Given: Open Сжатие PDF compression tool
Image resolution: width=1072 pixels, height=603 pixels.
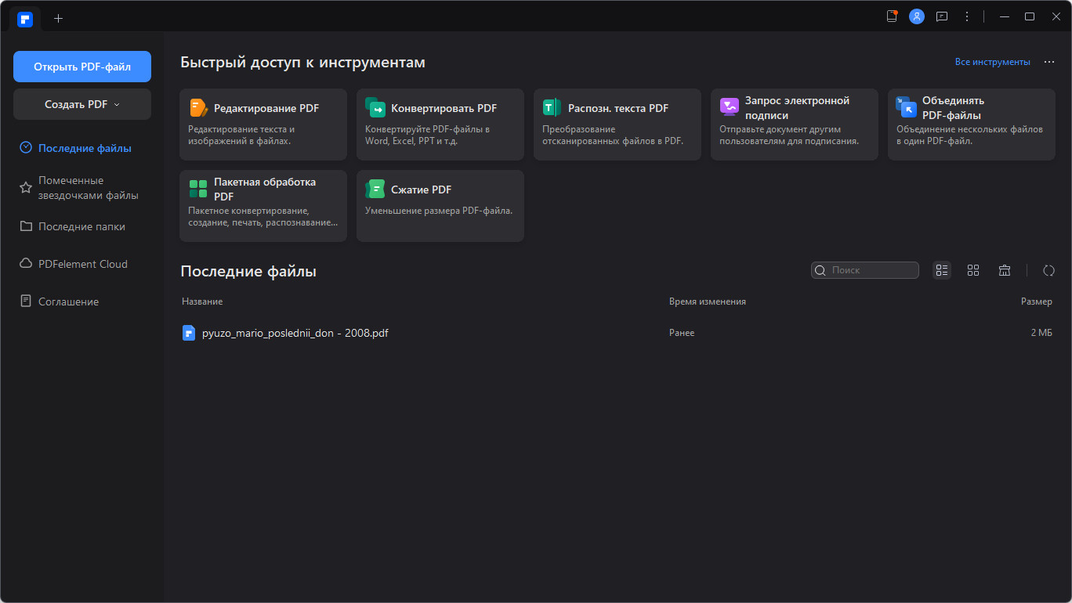Looking at the screenshot, I should [x=440, y=205].
